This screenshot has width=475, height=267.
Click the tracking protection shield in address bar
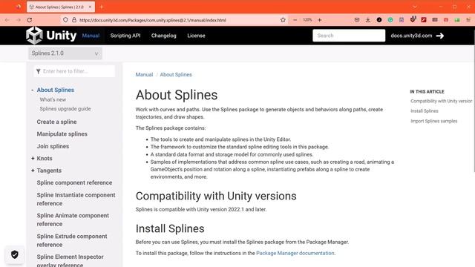pos(65,20)
